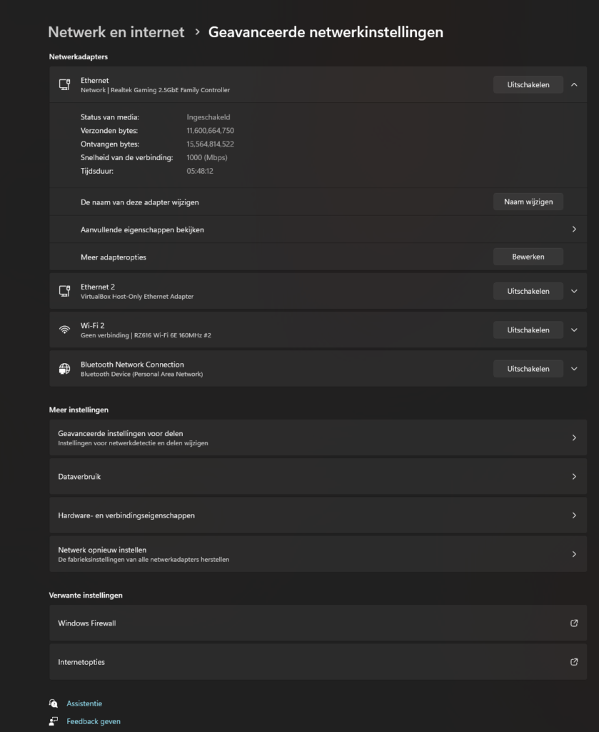Open Dataverbruik settings
The width and height of the screenshot is (599, 732).
click(318, 476)
